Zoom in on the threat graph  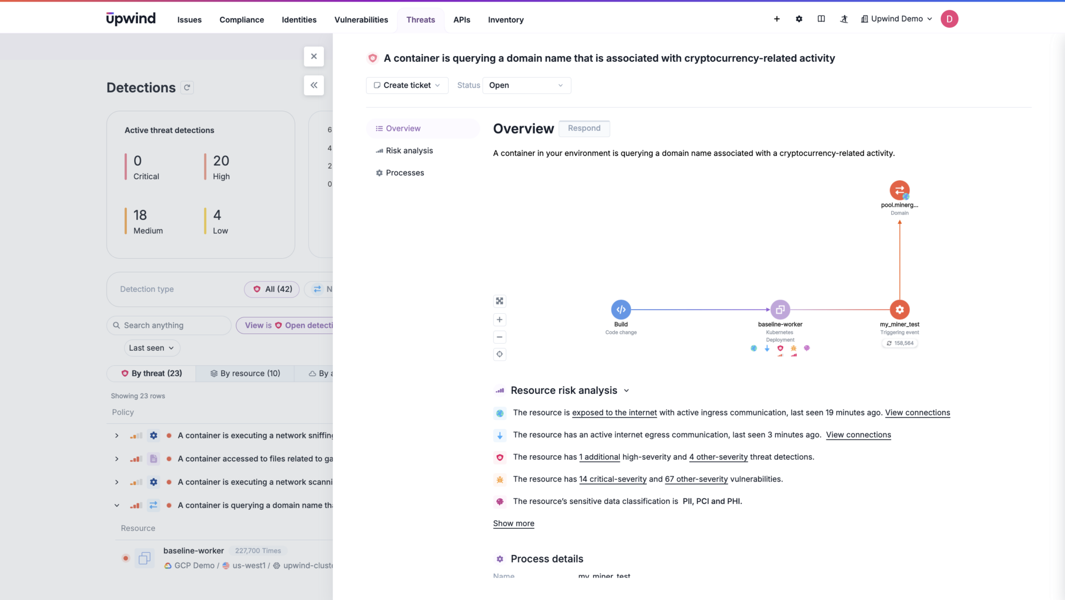499,320
